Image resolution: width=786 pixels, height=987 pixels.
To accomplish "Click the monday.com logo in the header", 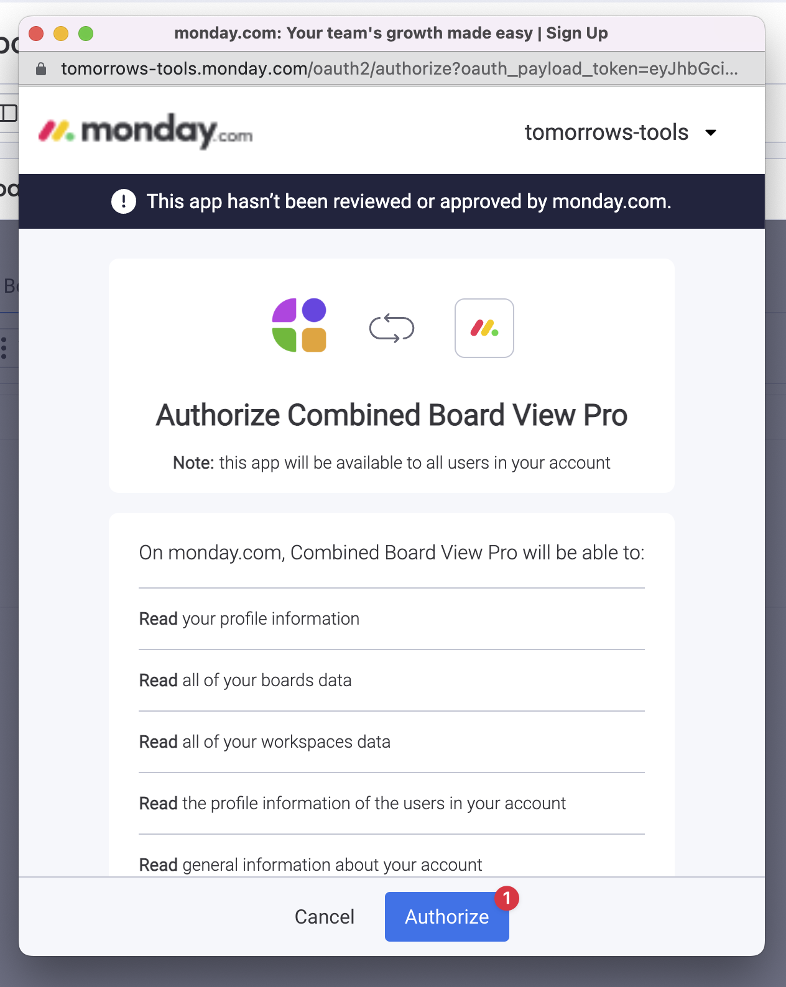I will point(146,131).
